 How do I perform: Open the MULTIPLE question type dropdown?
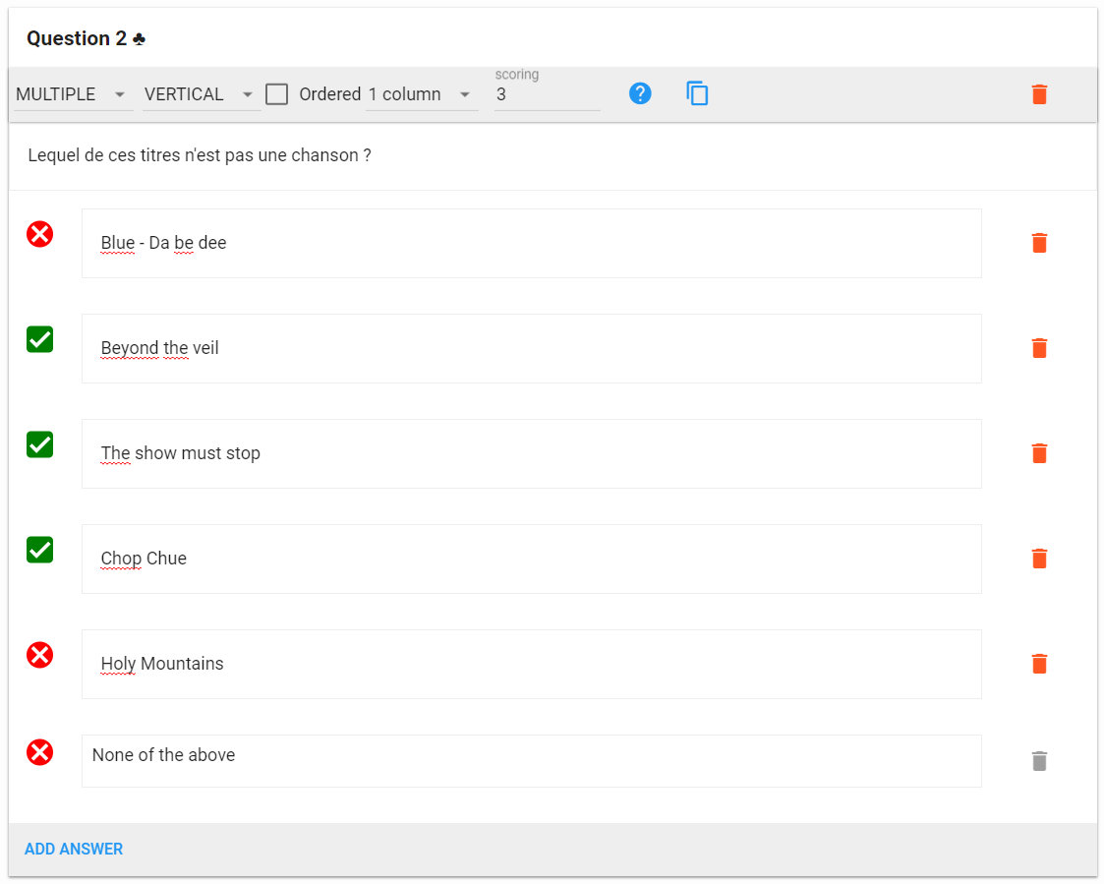(x=73, y=94)
